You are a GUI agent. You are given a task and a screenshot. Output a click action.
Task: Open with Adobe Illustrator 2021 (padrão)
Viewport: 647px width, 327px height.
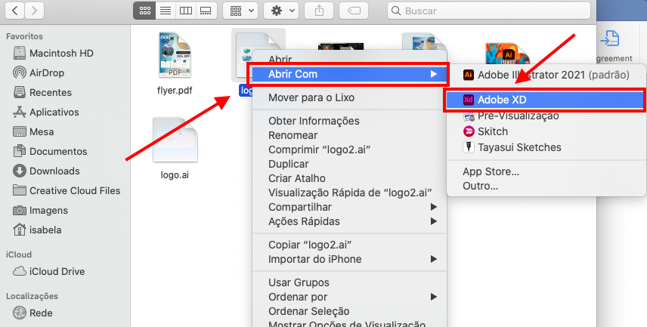pyautogui.click(x=546, y=75)
